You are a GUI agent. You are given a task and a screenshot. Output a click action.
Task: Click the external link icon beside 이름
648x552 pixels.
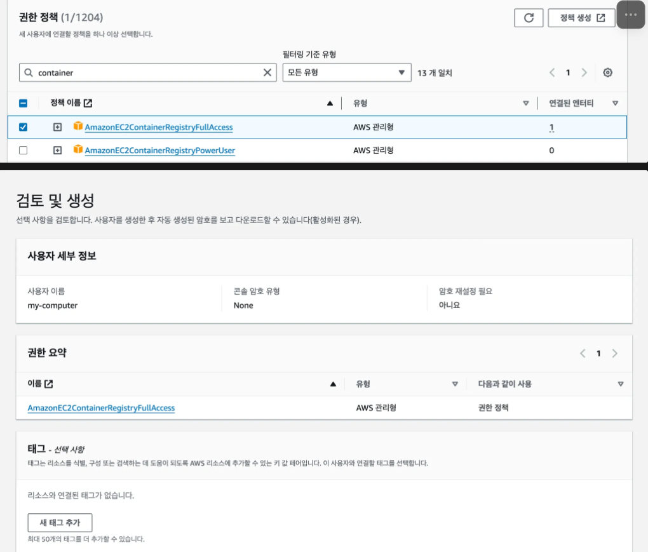49,384
